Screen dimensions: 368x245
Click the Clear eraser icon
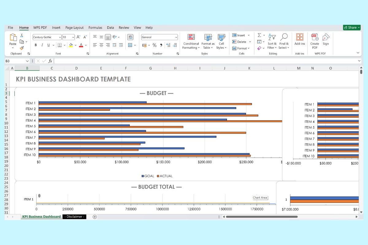[x=259, y=48]
